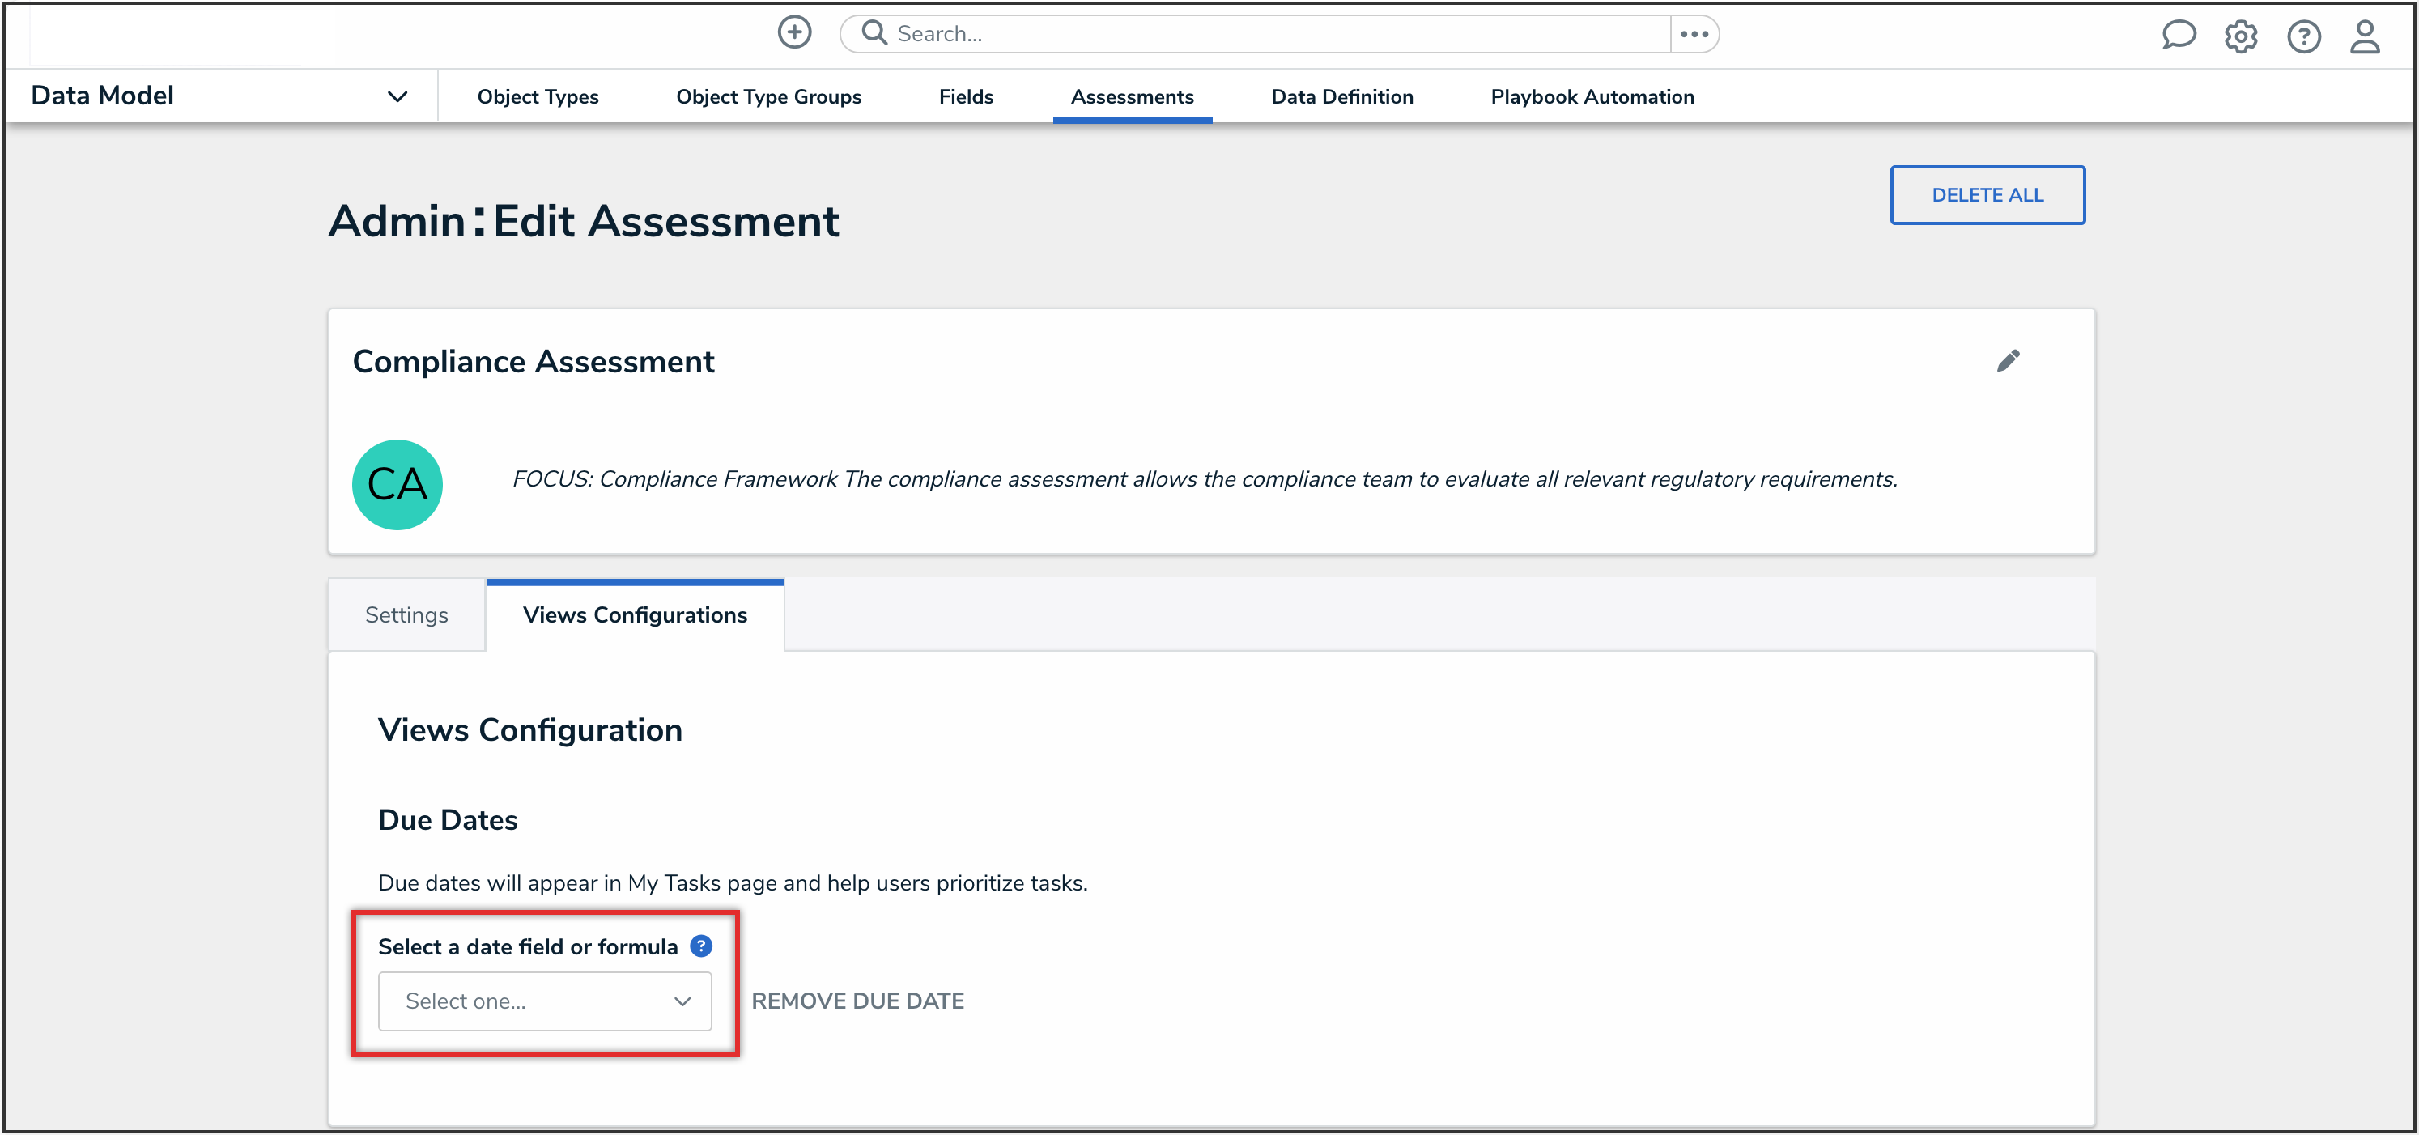Open the chat bubble icon

[2179, 36]
